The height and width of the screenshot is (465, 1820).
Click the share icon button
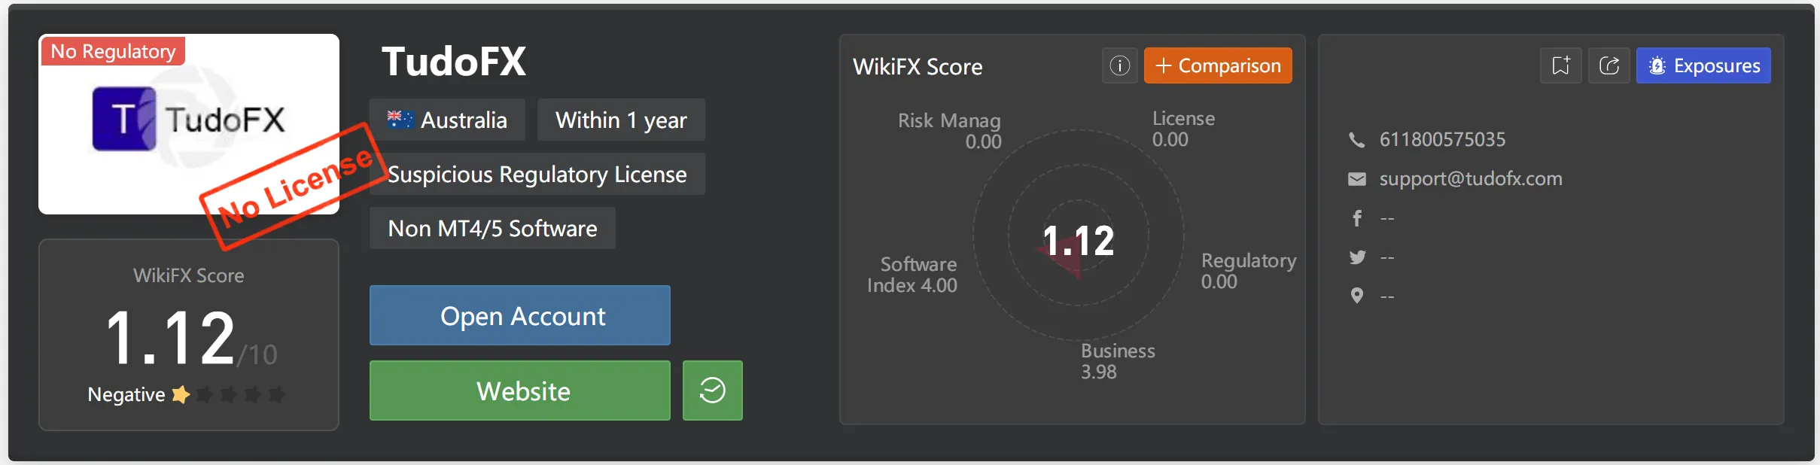[1608, 65]
